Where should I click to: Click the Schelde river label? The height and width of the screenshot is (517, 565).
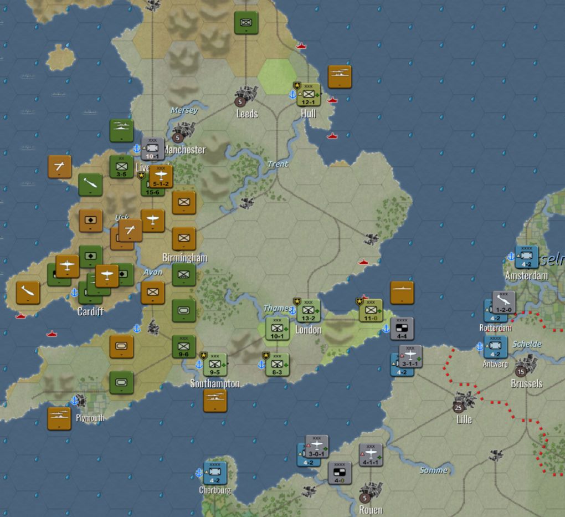tap(527, 344)
